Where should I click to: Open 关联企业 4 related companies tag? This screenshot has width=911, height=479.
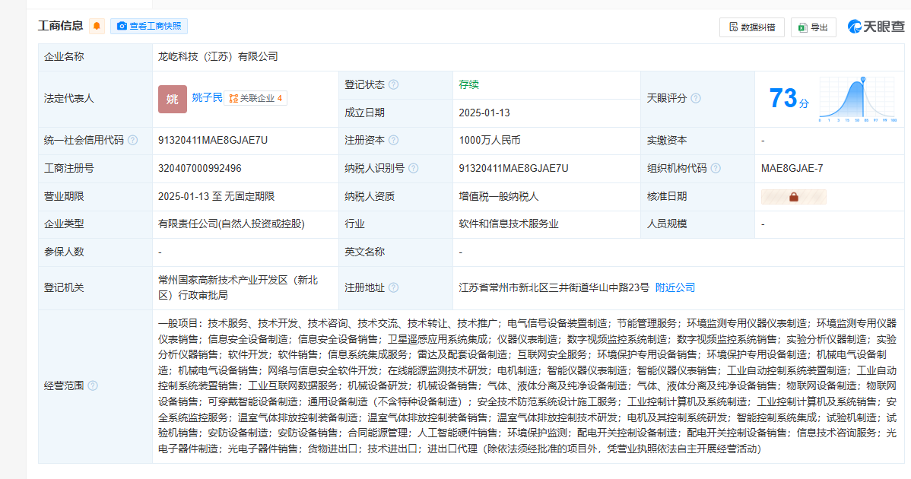[256, 98]
